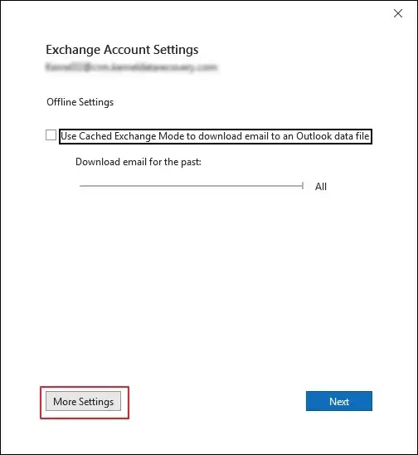
Task: Click the blue Next button
Action: (x=339, y=401)
